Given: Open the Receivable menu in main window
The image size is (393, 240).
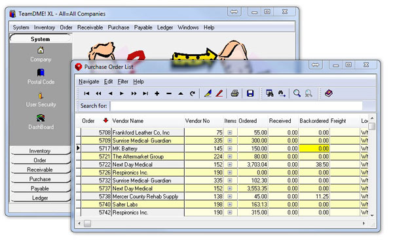Looking at the screenshot, I should [90, 27].
